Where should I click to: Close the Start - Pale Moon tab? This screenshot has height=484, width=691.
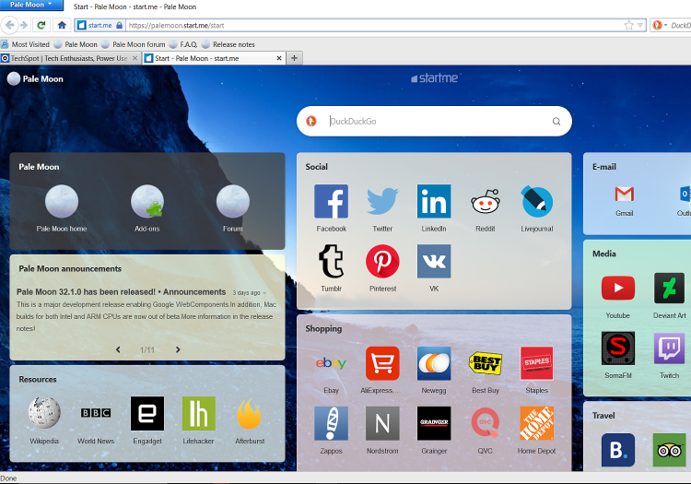[279, 58]
